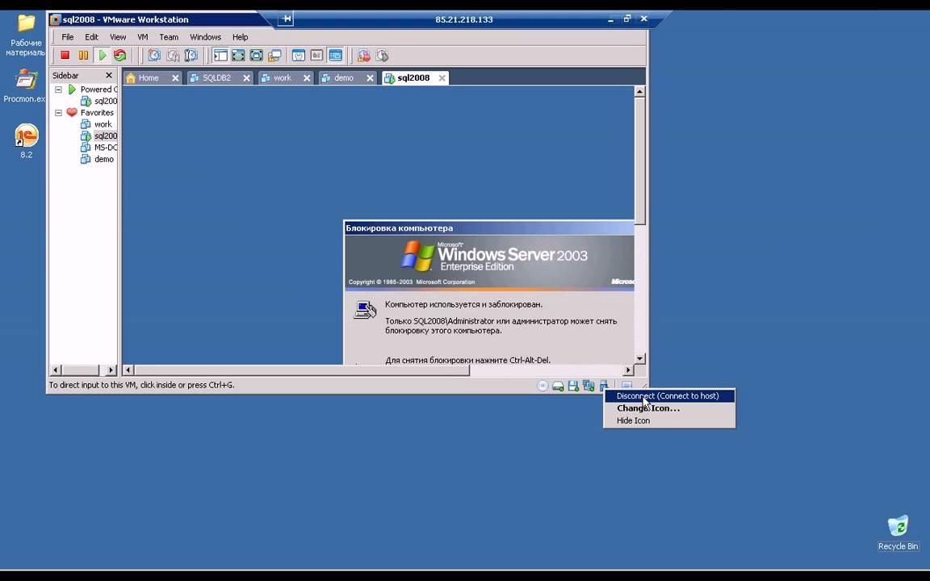Click VM view scroll right arrow
This screenshot has width=930, height=581.
click(628, 370)
